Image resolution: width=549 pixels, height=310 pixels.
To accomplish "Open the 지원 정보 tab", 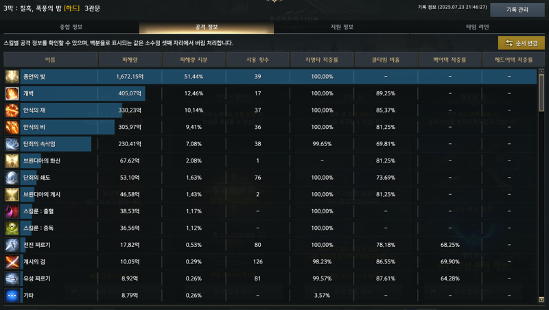I will click(x=342, y=27).
